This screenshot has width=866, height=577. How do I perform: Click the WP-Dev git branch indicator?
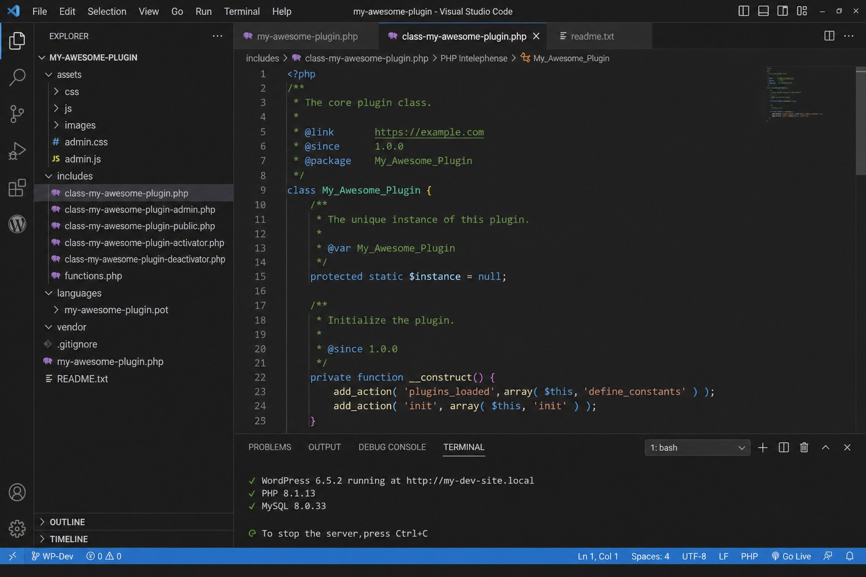click(52, 556)
